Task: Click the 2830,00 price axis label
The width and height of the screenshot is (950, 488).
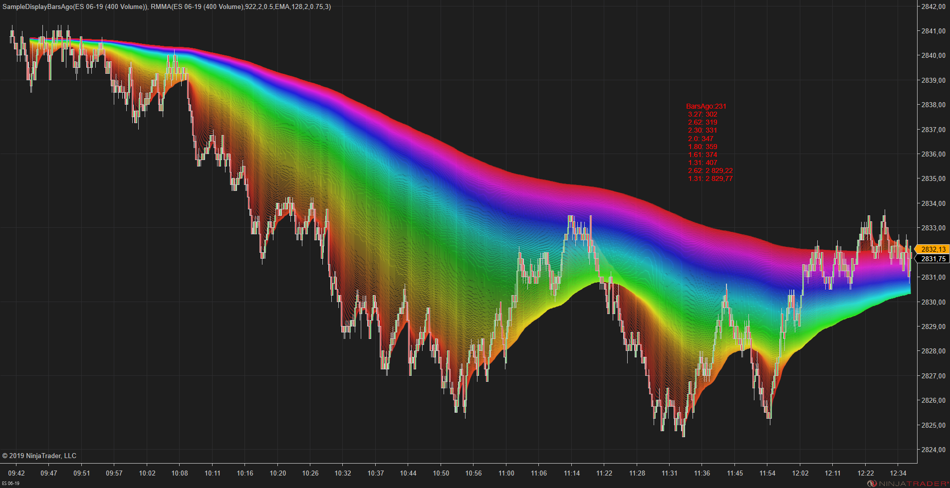Action: click(933, 302)
